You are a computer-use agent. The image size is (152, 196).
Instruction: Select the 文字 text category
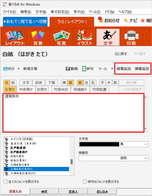coord(108,37)
